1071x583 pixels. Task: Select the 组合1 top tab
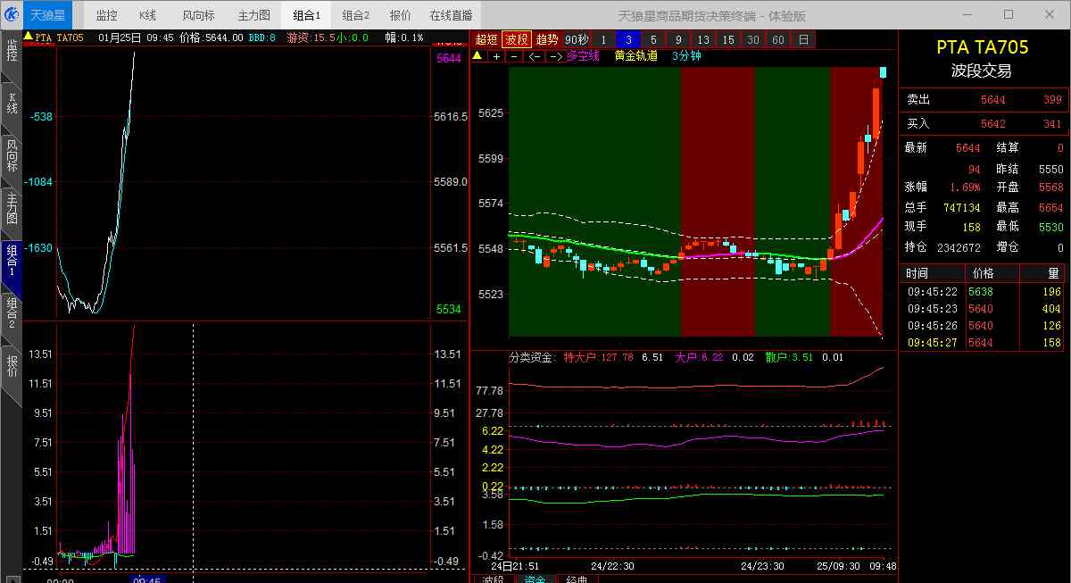click(x=306, y=15)
